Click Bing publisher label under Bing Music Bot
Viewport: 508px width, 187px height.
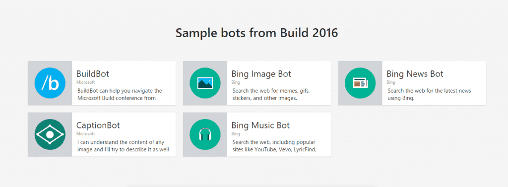(236, 133)
